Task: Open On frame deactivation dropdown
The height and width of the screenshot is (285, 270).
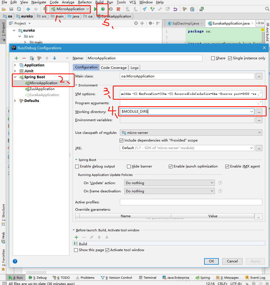Action: (169, 191)
